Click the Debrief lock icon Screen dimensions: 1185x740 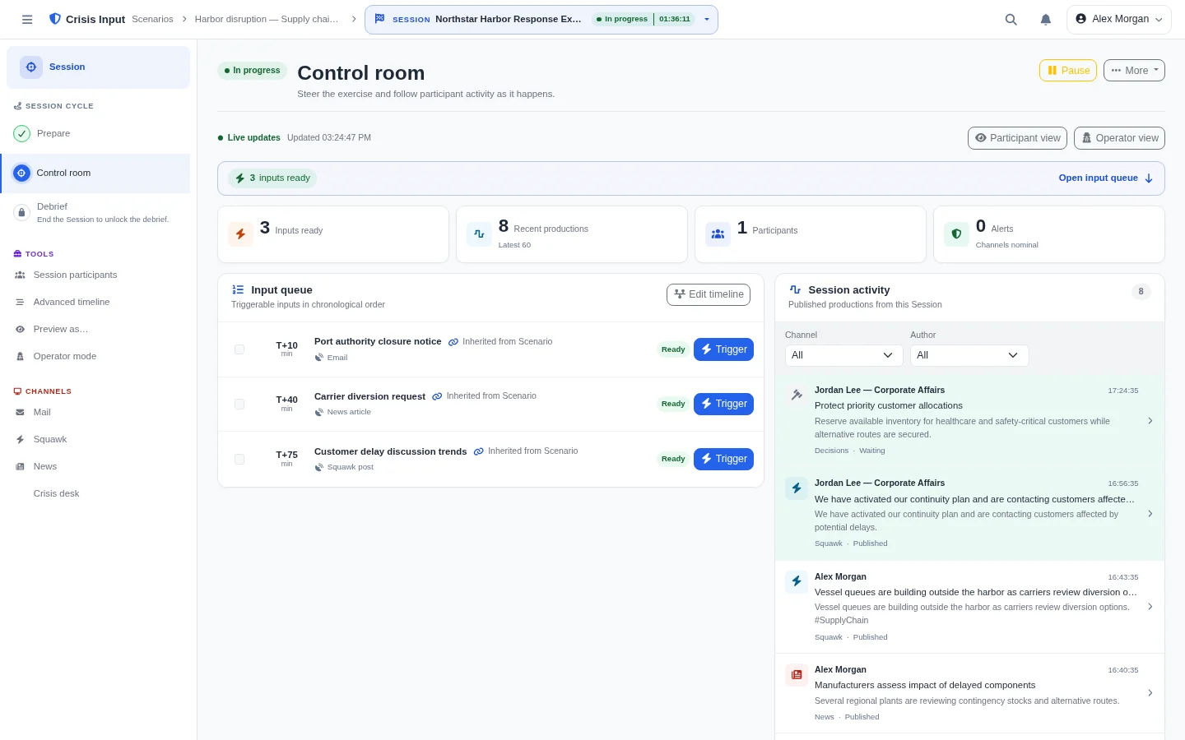tap(22, 212)
